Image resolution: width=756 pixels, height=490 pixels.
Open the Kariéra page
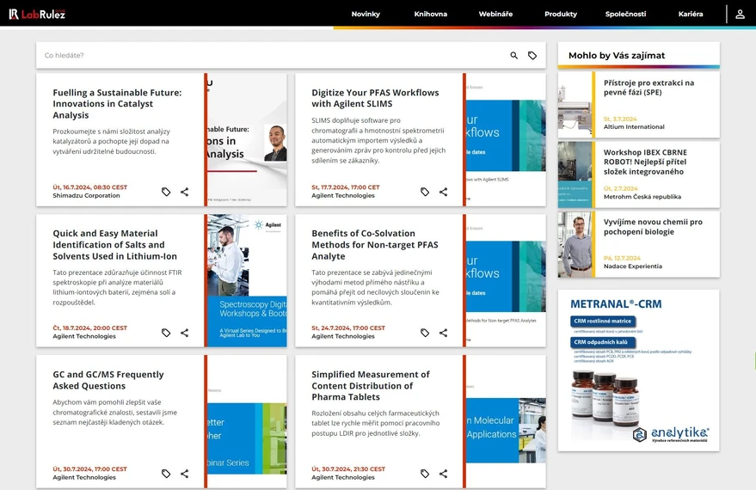coord(690,15)
